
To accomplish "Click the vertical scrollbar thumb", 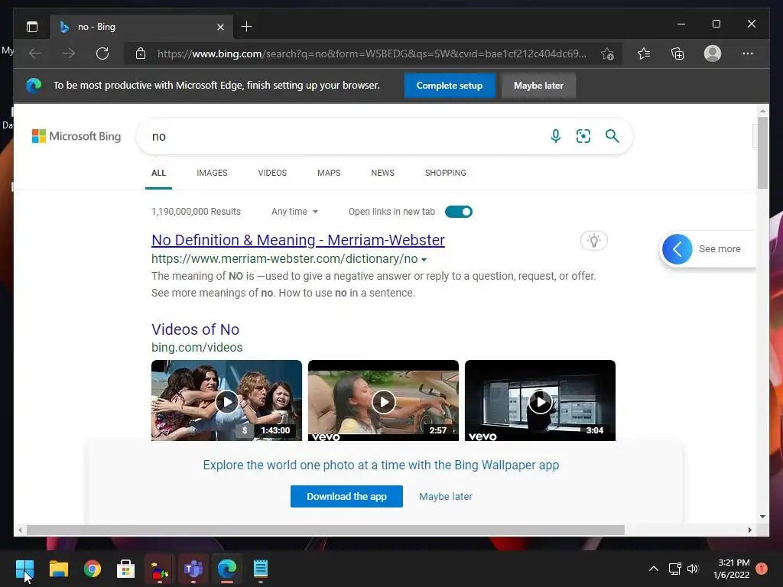I will coord(762,152).
